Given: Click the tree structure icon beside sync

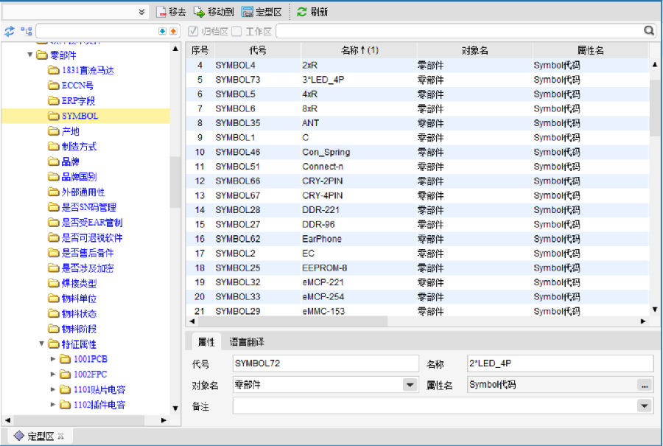Looking at the screenshot, I should click(27, 31).
